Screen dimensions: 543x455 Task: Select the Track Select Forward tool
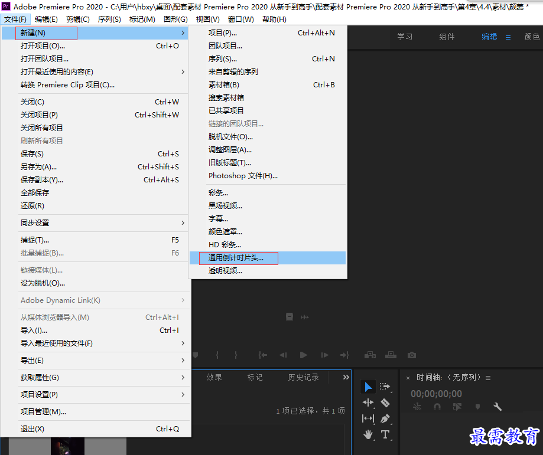[385, 386]
